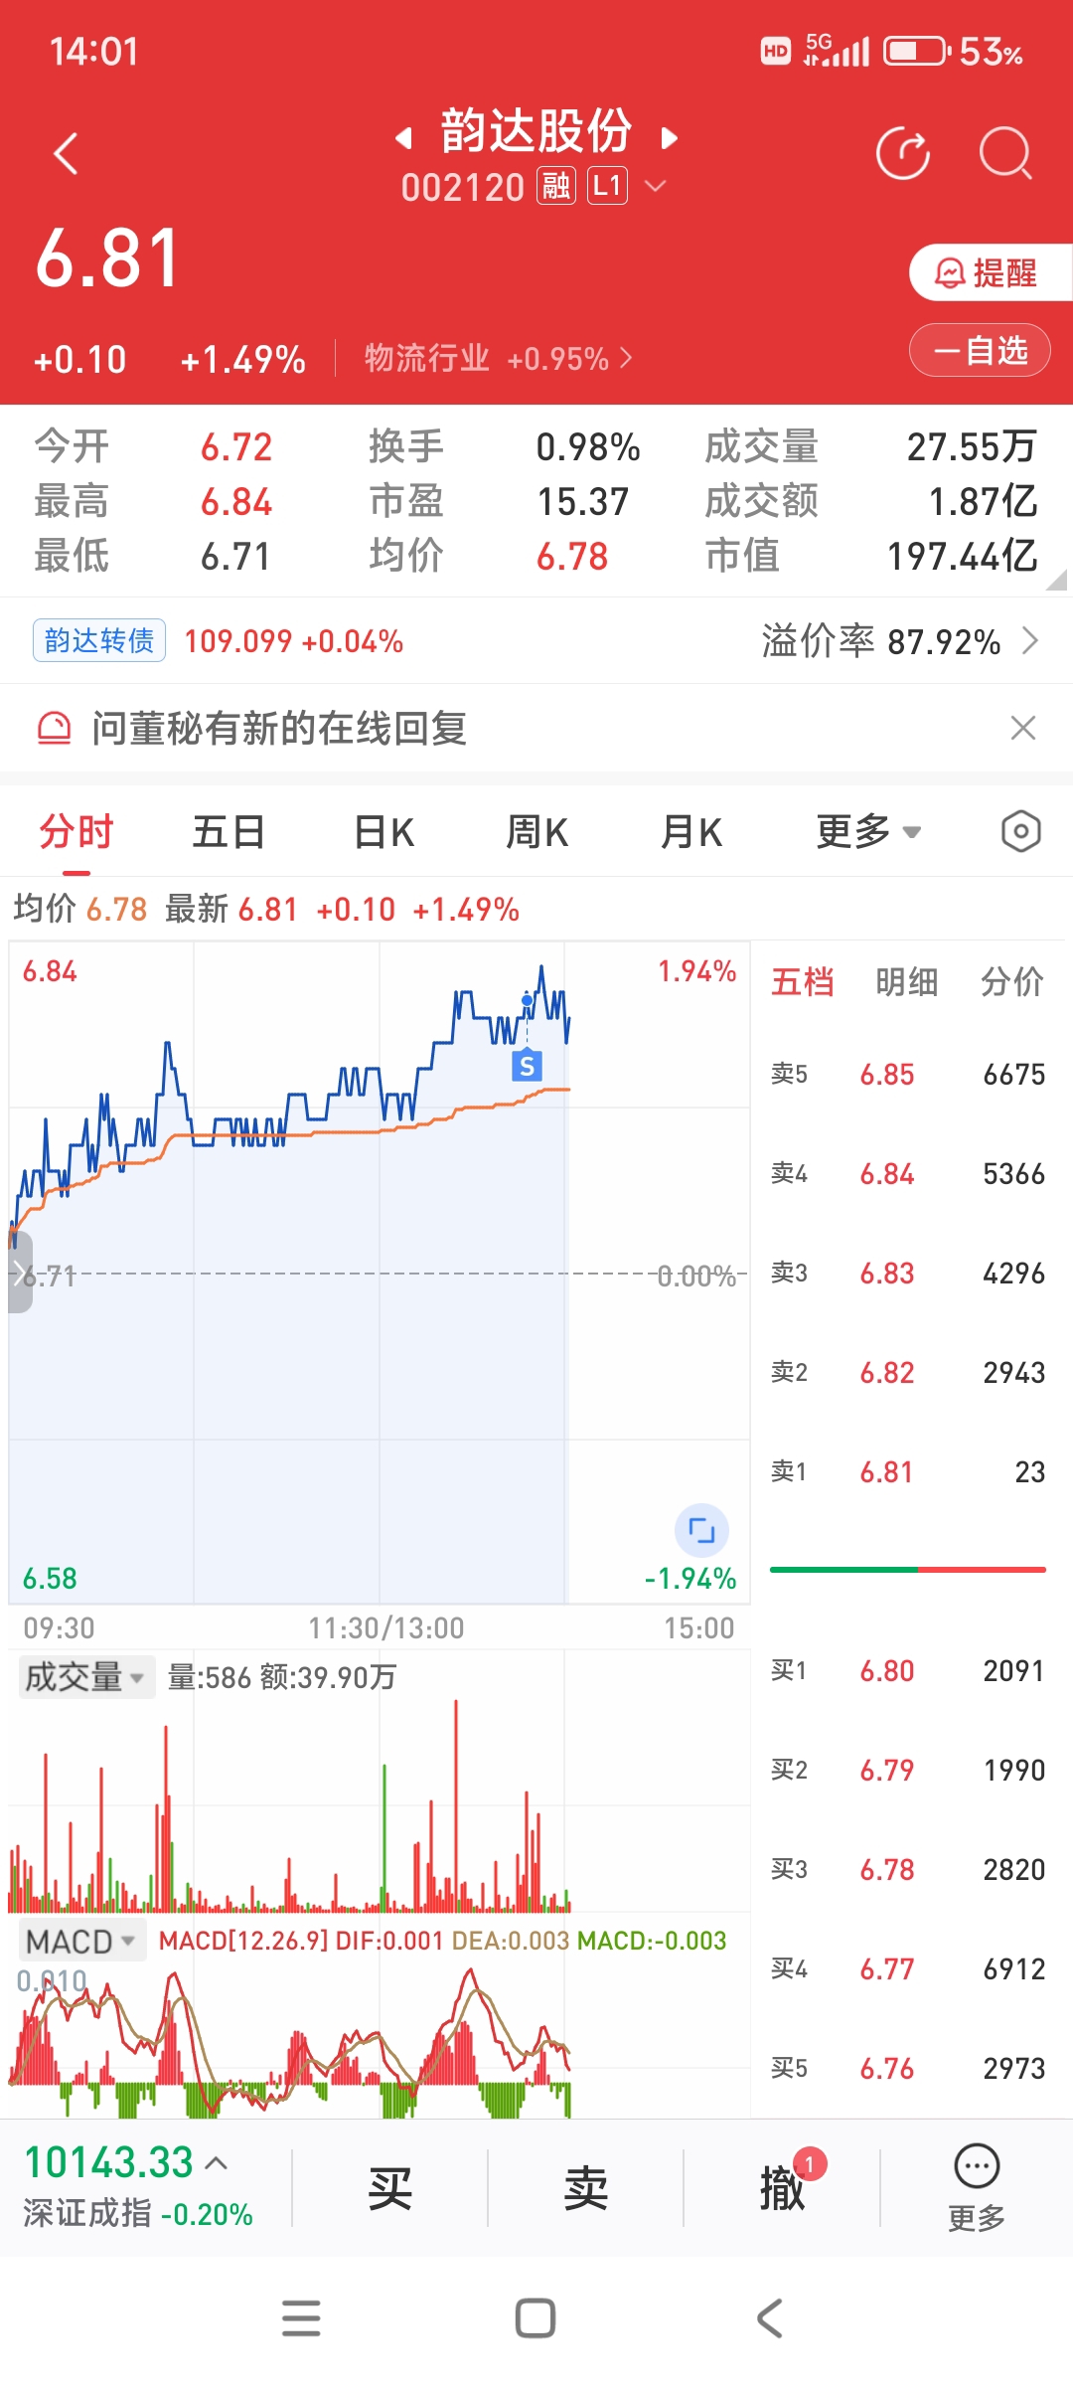Switch to 日K chart tab
The height and width of the screenshot is (2386, 1073).
coord(383,832)
